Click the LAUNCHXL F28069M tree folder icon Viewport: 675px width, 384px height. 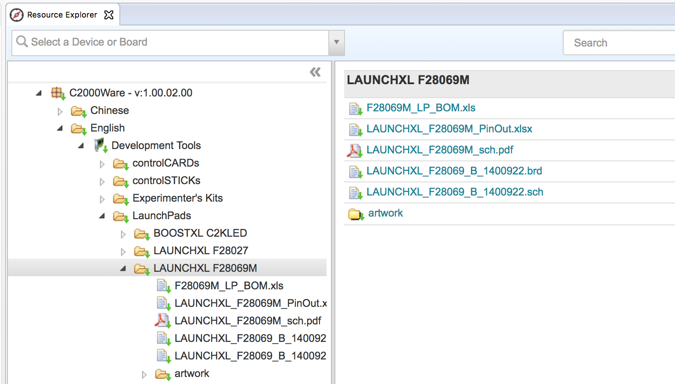point(142,269)
